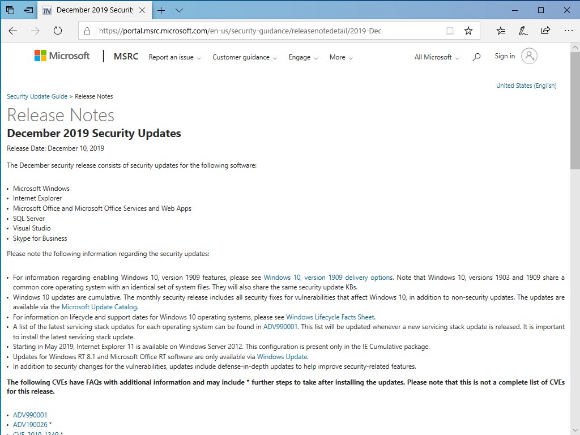Select 'Microsoft Windows' list item
The image size is (580, 435).
[x=41, y=189]
